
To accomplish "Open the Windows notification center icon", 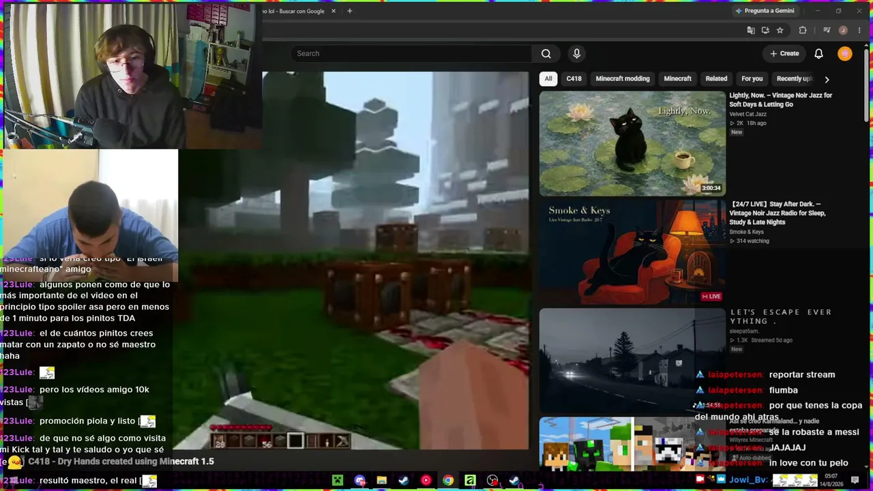I will click(x=855, y=480).
